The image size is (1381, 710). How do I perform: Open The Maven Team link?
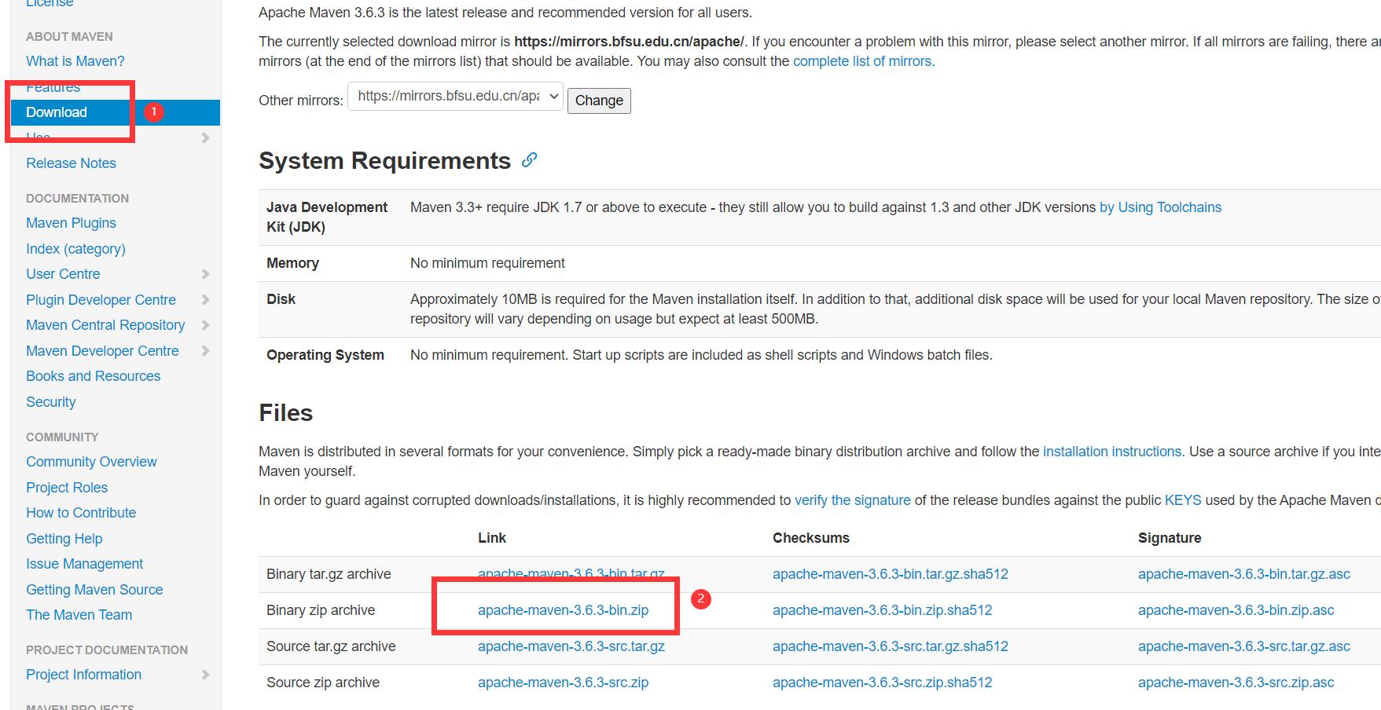79,615
